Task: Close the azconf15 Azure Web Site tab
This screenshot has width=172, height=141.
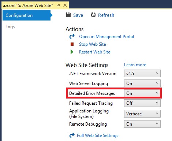Action: [65, 5]
